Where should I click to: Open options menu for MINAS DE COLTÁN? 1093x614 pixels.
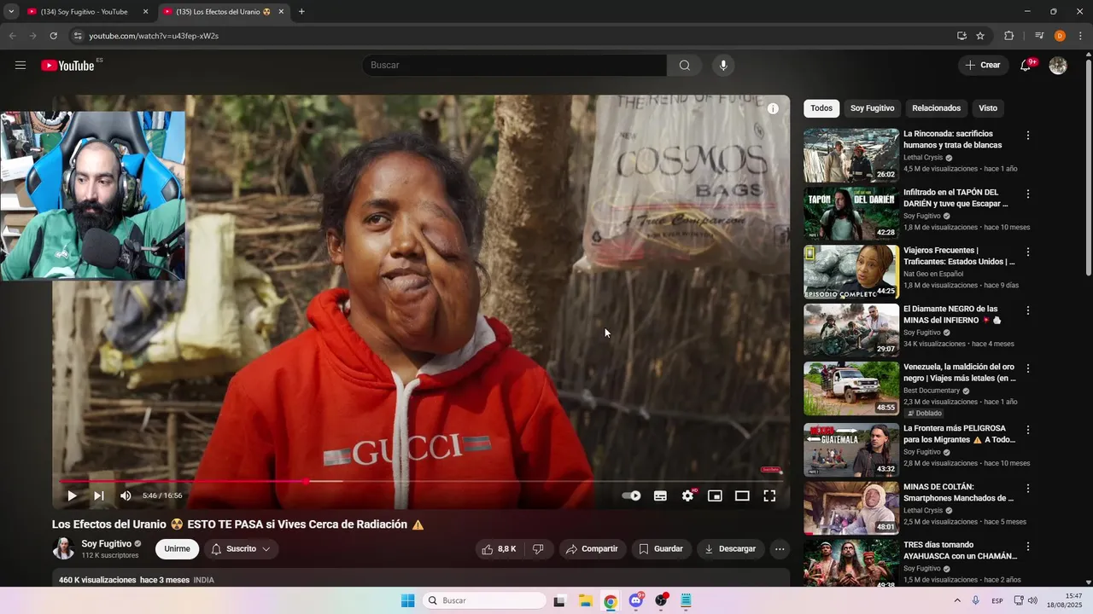(x=1028, y=488)
